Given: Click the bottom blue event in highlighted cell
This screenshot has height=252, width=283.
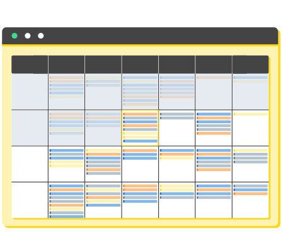Looking at the screenshot, I should (140, 141).
